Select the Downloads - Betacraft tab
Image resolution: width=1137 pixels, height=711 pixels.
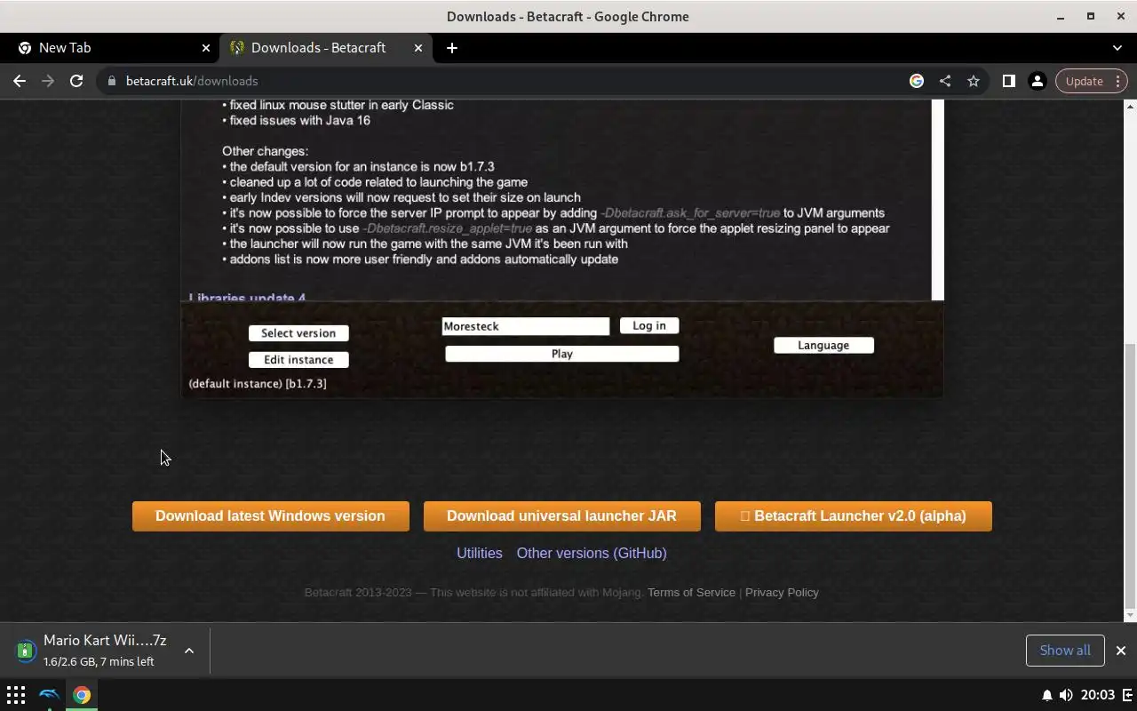[324, 48]
